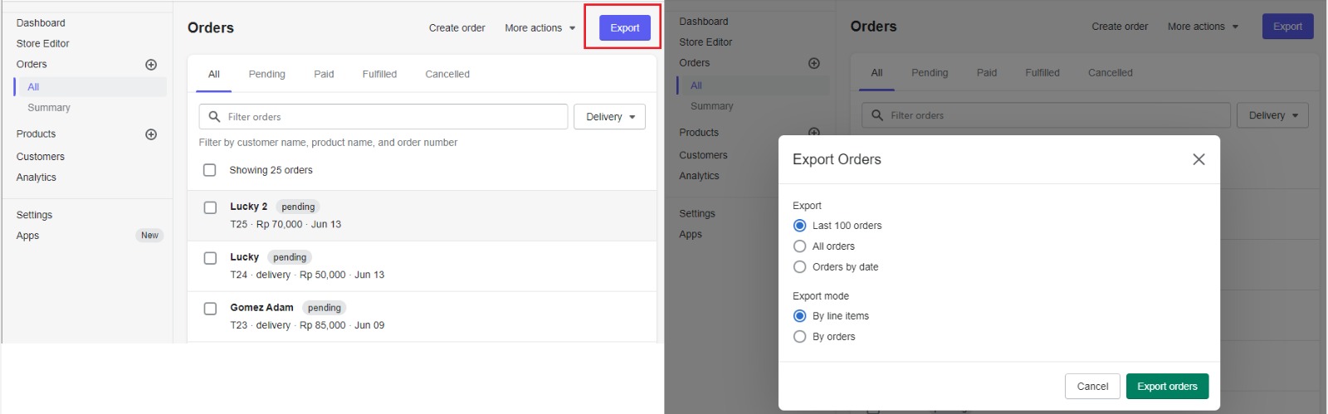
Task: Click the plus icon next to Orders
Action: click(151, 65)
